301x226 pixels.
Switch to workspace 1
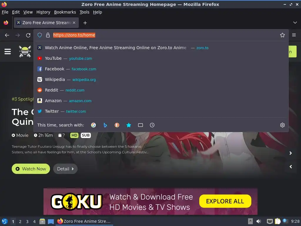(13, 222)
